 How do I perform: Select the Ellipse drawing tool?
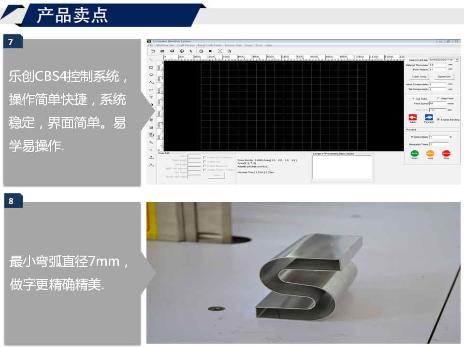click(x=151, y=75)
